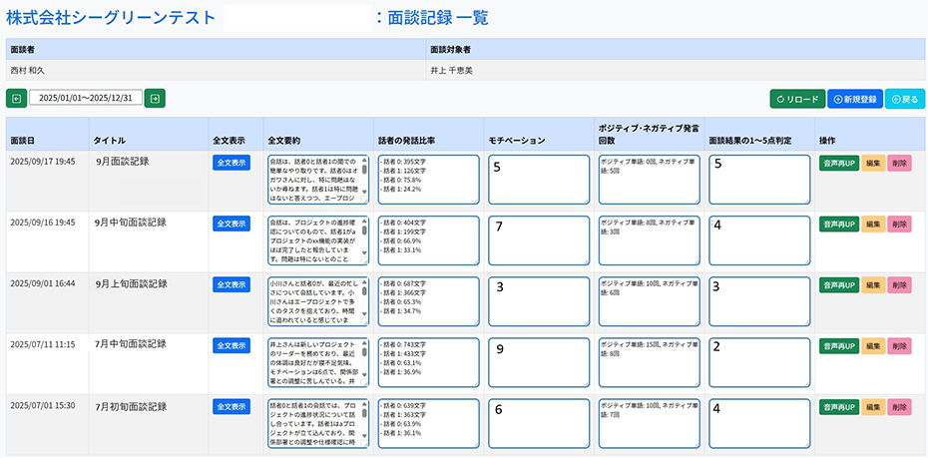Screen dimensions: 928x458
Task: Open 全文表示 for 9月面談記録
Action: point(231,164)
